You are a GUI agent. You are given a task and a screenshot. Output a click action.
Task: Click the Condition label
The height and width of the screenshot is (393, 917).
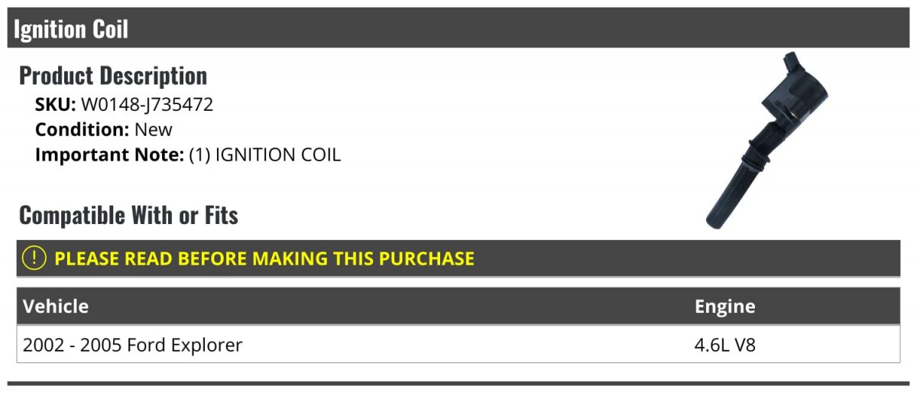(82, 130)
